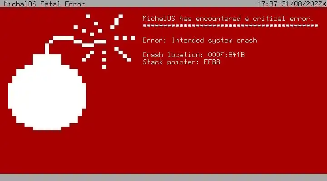Select the 000F:941B address value
This screenshot has width=327, height=181.
coord(226,55)
